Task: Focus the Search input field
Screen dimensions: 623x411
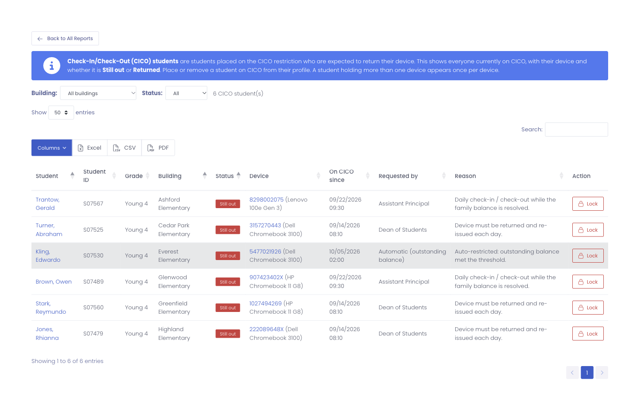Action: point(577,130)
